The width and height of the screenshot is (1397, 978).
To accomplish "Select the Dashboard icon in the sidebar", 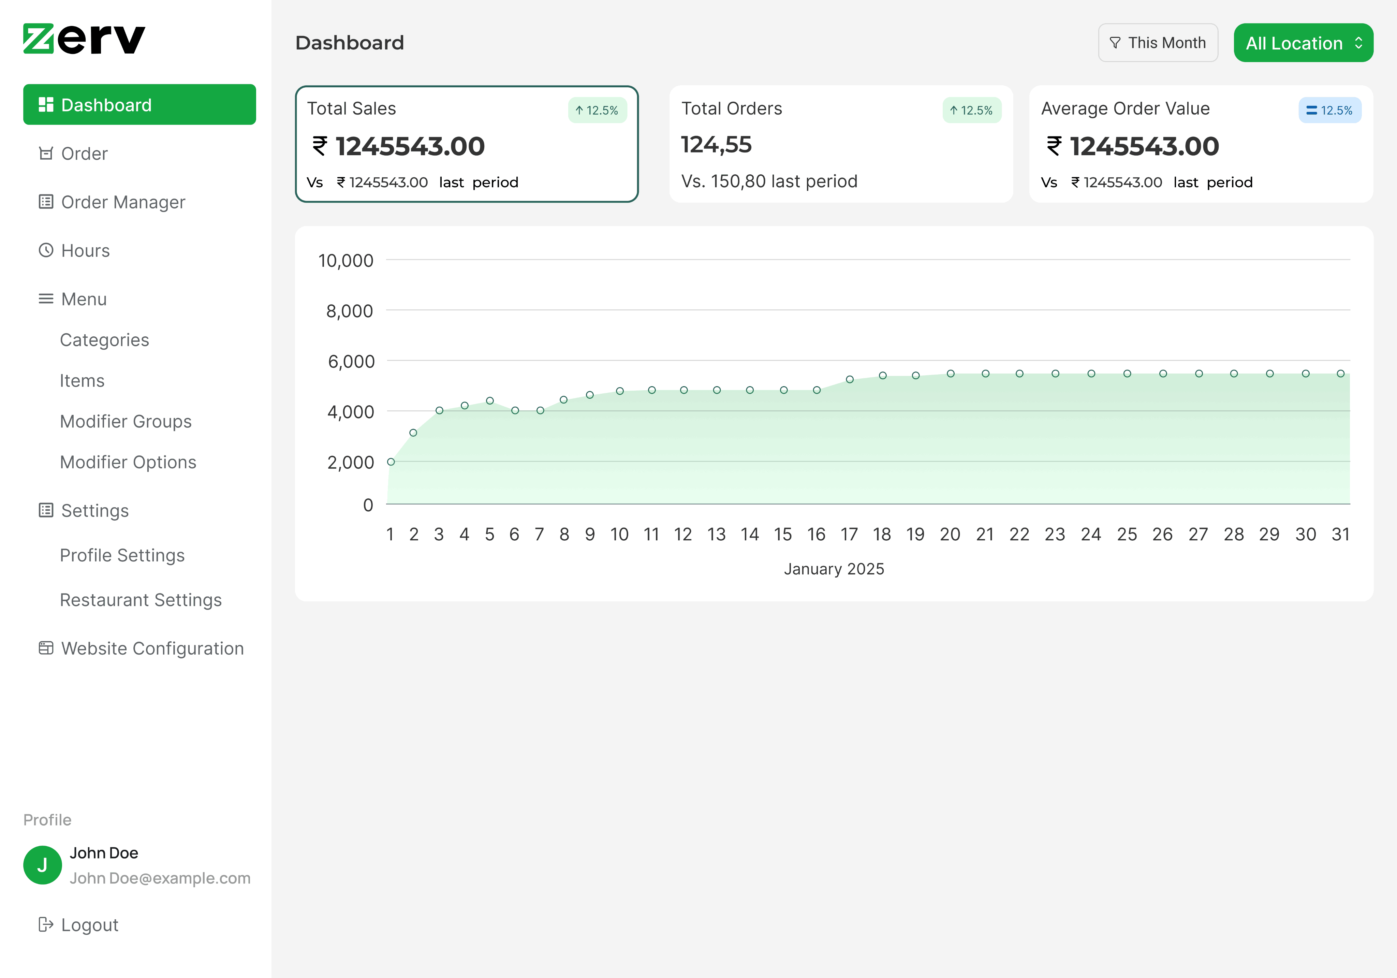I will [x=46, y=105].
